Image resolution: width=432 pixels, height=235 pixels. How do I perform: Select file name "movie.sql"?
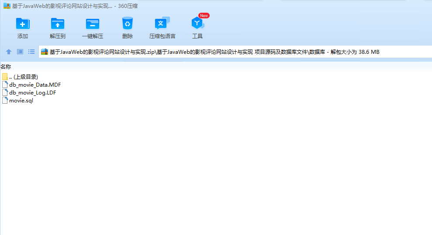[21, 101]
